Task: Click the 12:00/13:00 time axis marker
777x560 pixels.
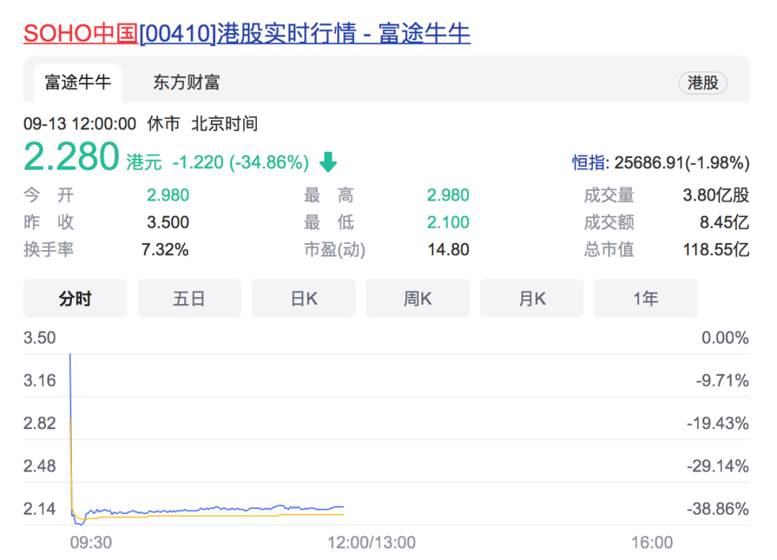Action: point(371,543)
